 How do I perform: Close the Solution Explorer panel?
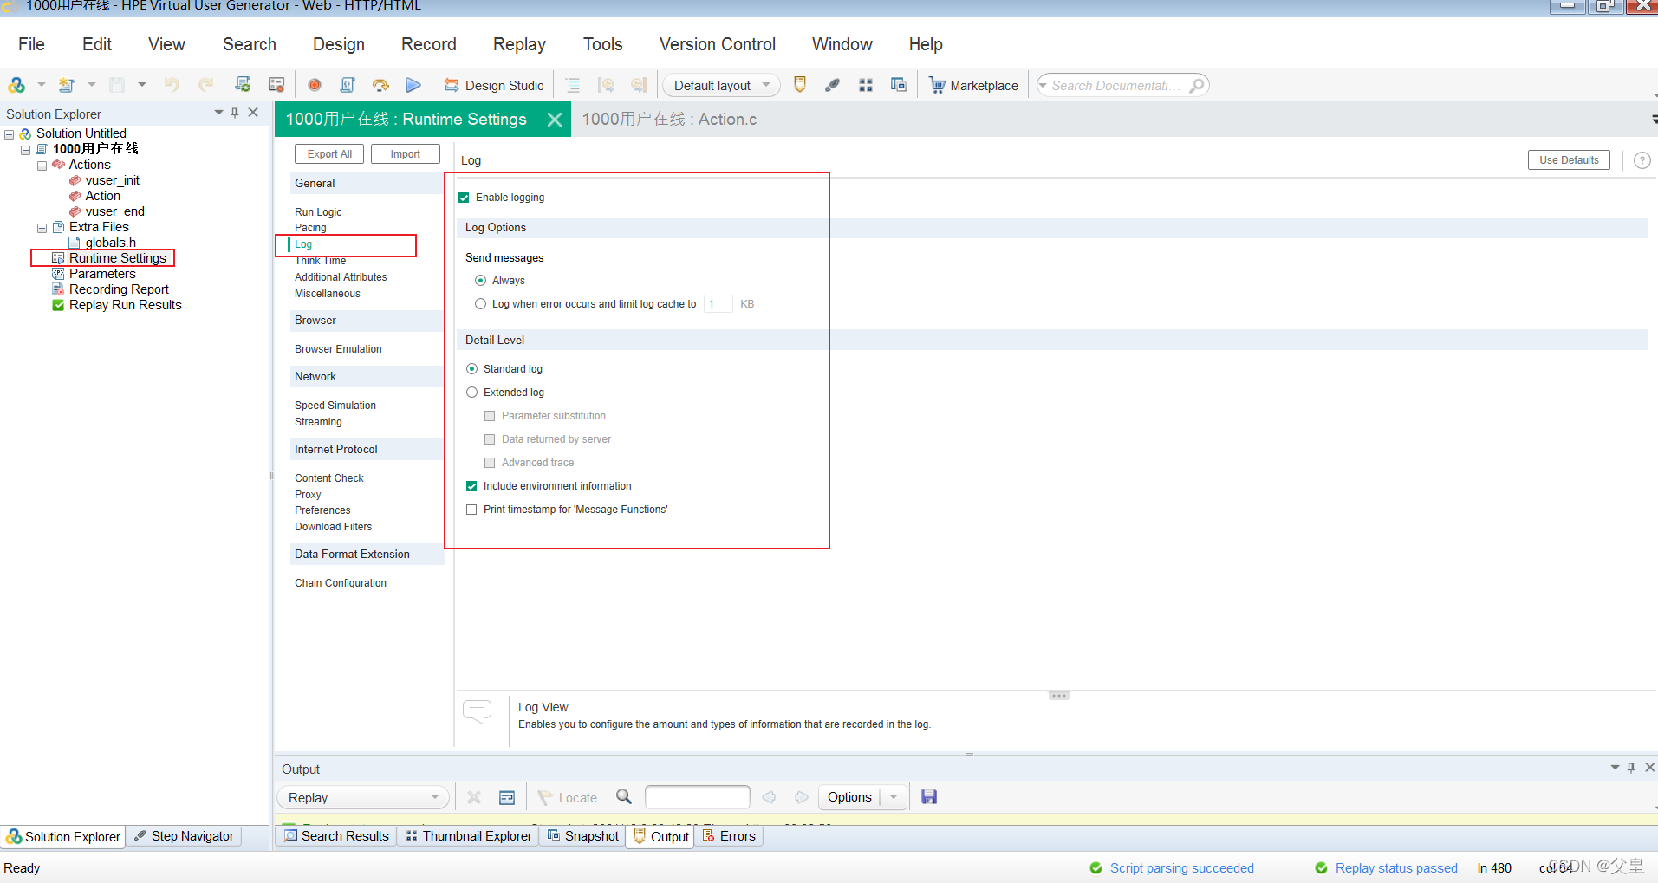coord(253,113)
